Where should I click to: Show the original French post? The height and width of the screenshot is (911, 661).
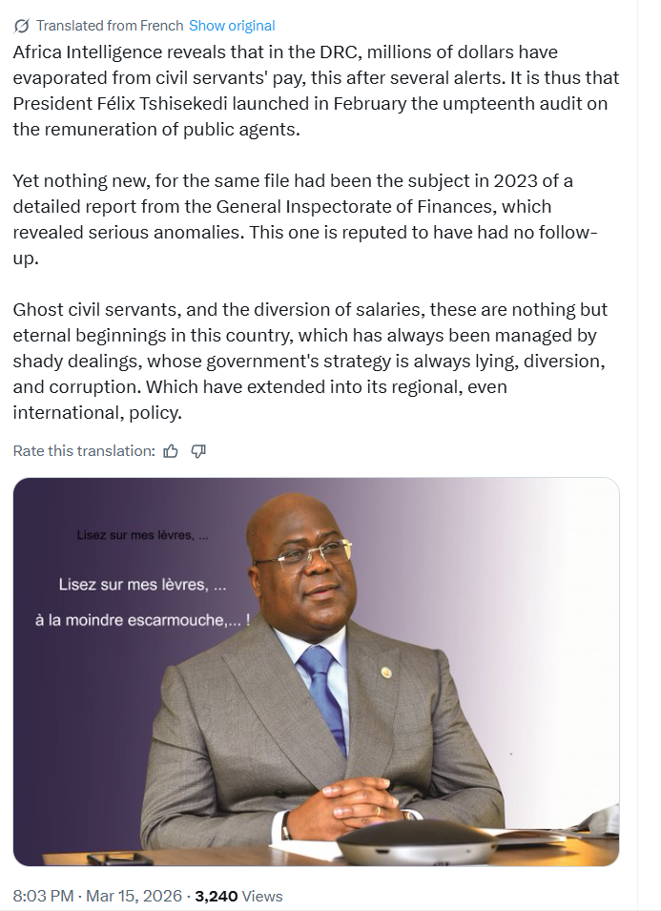[x=232, y=26]
